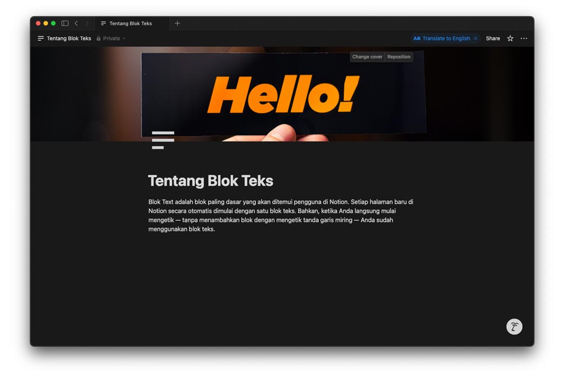Toggle the sidebar panel icon
Screen dimensions: 564x376
click(x=65, y=23)
